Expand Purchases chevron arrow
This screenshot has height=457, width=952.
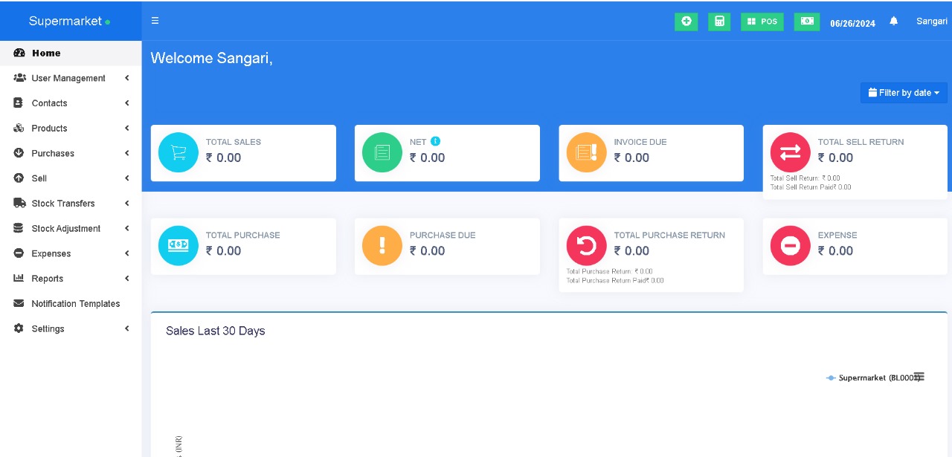coord(127,153)
